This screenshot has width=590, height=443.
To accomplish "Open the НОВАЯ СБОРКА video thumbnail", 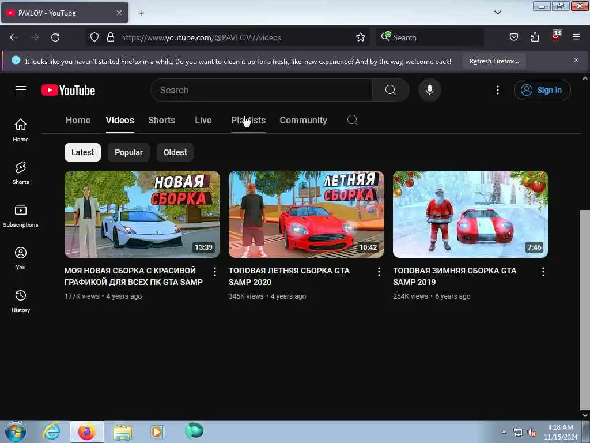I will [142, 215].
